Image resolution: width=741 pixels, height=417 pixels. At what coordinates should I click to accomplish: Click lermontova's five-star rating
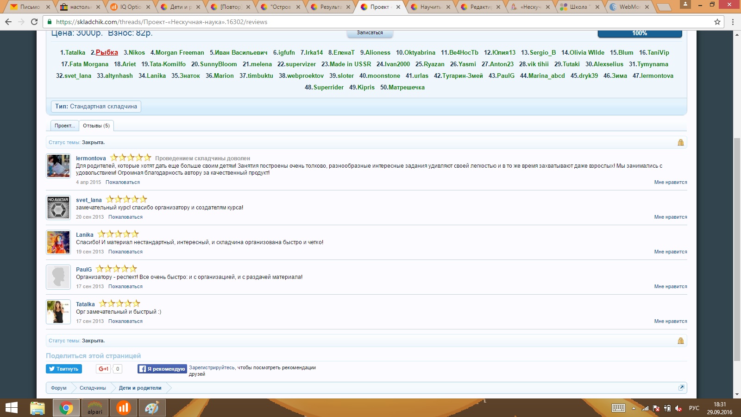point(131,158)
